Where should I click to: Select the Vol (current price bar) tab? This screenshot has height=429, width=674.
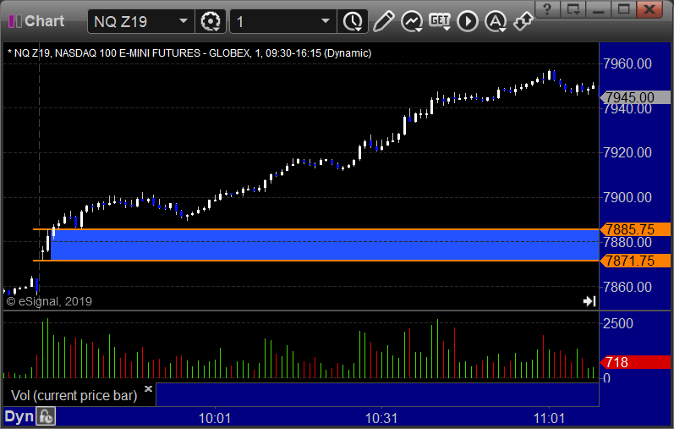[x=74, y=395]
